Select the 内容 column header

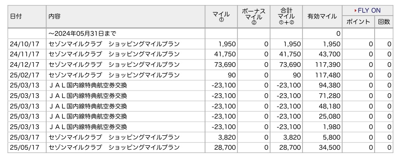(54, 17)
